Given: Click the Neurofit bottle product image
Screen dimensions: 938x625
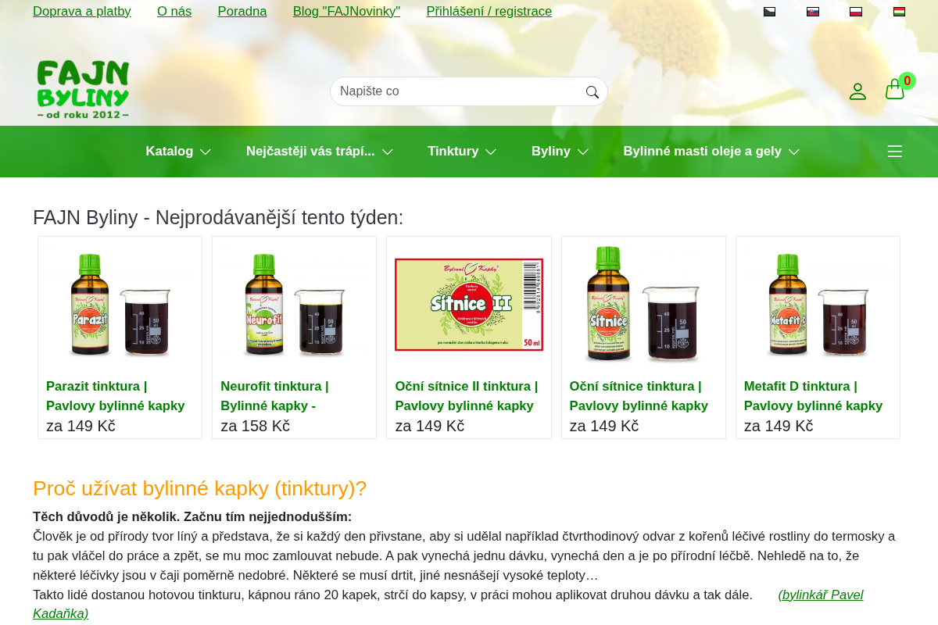Looking at the screenshot, I should point(295,305).
